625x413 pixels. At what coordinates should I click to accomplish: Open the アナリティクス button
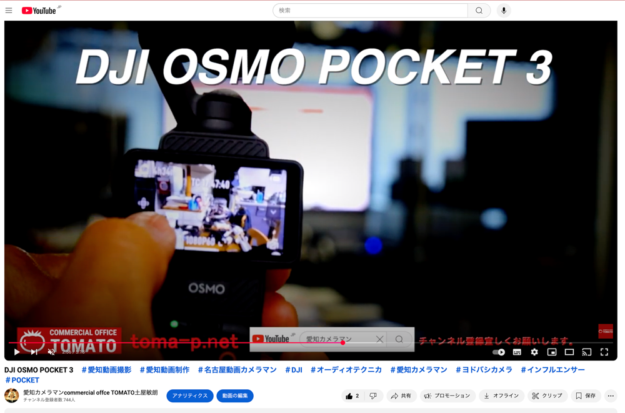pyautogui.click(x=190, y=396)
